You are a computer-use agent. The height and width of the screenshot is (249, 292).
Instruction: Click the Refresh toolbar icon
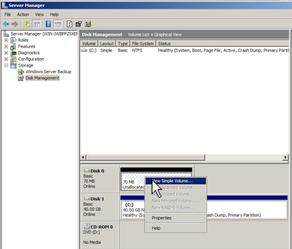69,24
